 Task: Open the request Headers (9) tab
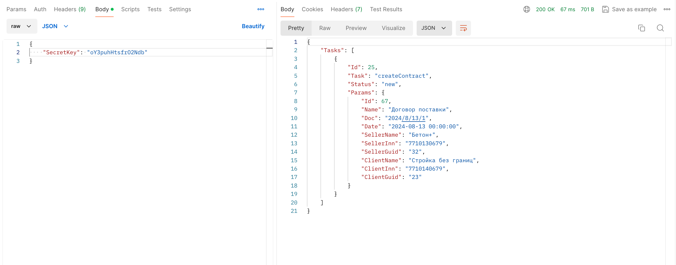(x=69, y=9)
